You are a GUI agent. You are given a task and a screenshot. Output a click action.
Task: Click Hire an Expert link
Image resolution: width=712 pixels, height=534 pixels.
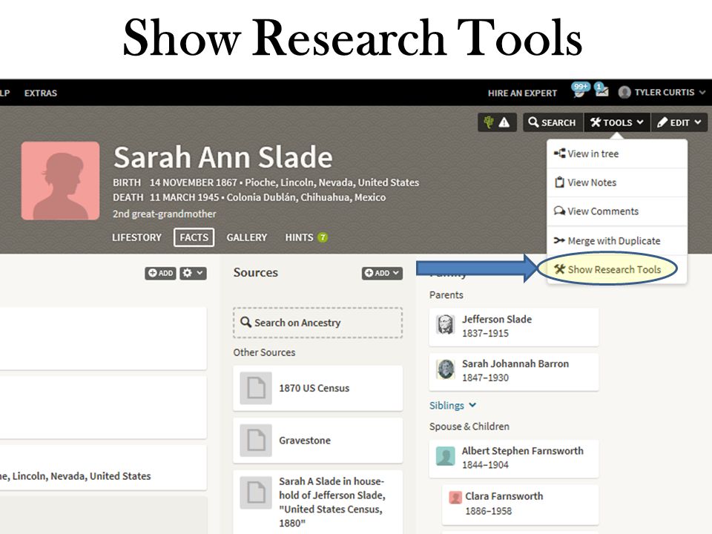(x=522, y=93)
